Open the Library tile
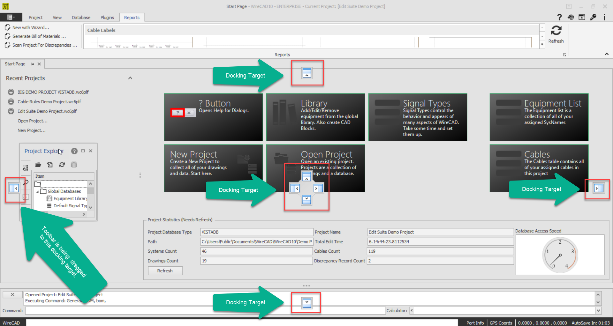Viewport: 613px width, 326px height. click(x=315, y=117)
